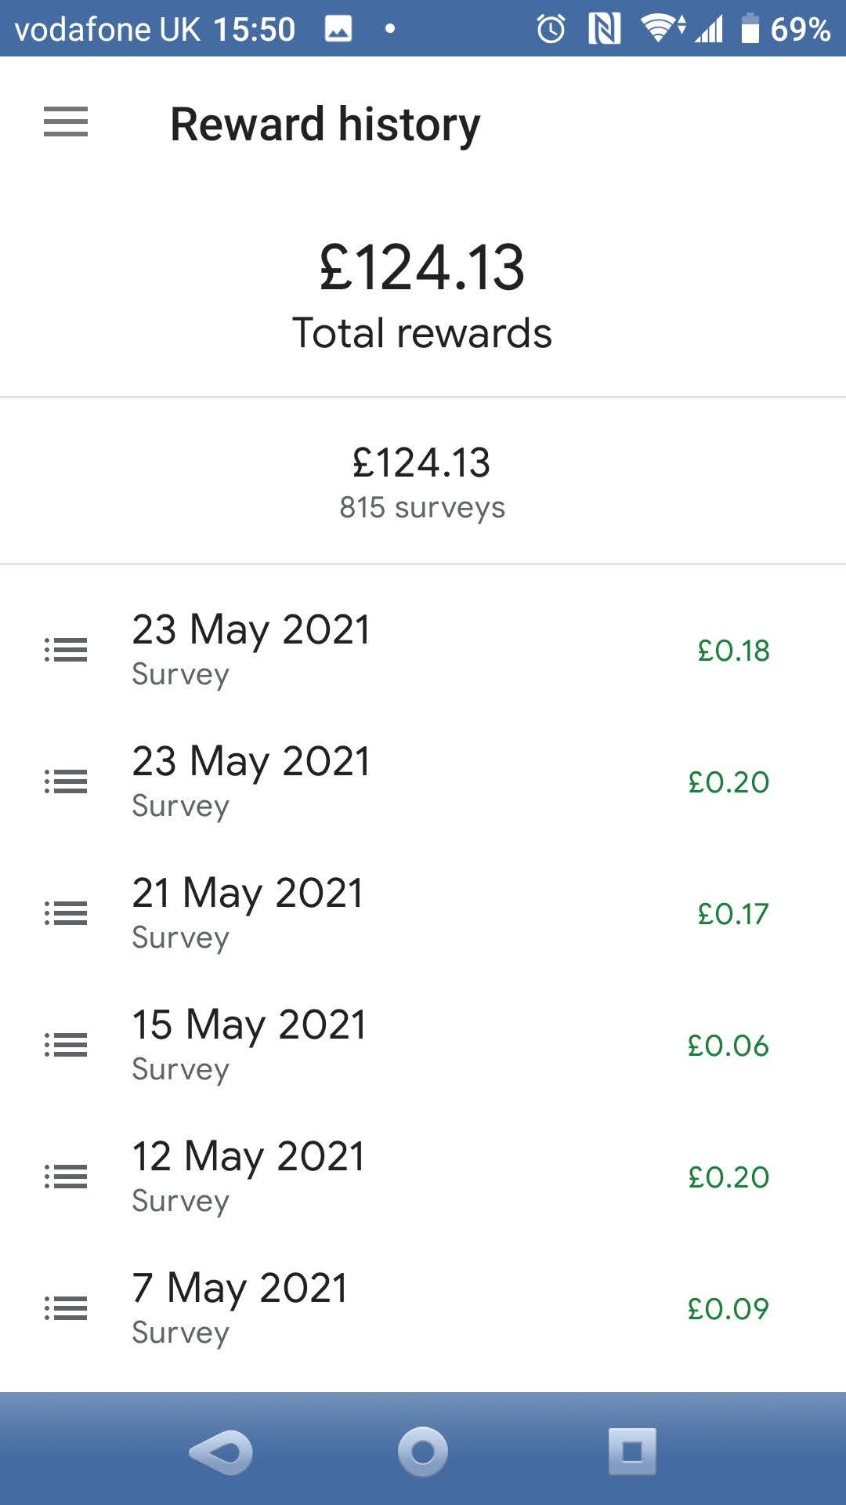Tap the alarm clock status icon
This screenshot has height=1505, width=846.
[551, 30]
